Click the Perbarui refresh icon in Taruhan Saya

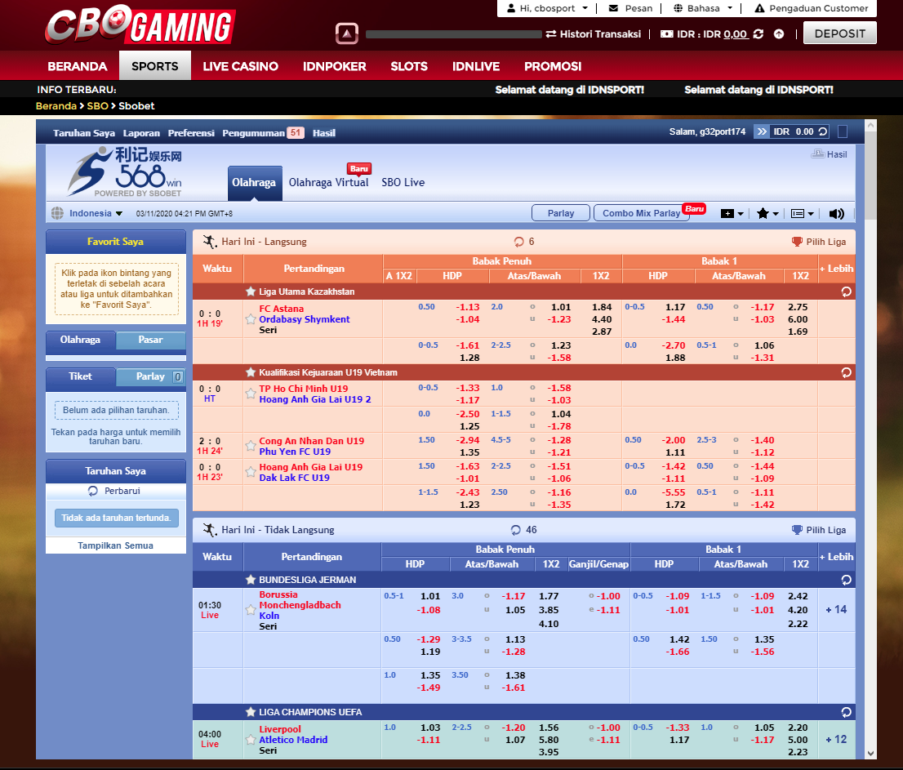click(93, 491)
